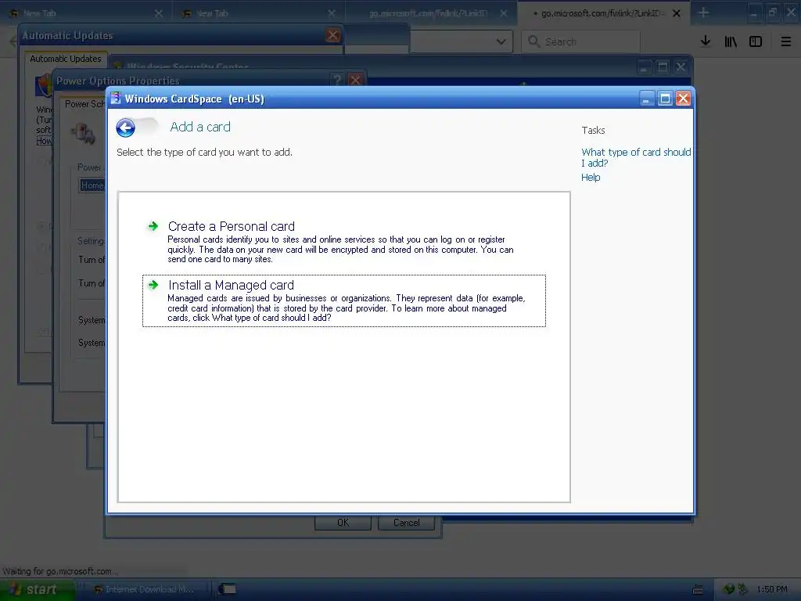Switch to the first New Tab browser tab
The height and width of the screenshot is (601, 801).
pyautogui.click(x=84, y=13)
